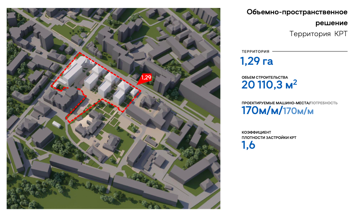Click the horizontal divider line beside "ТЕРРИТОРИЯ"
The image size is (357, 221).
click(x=310, y=51)
